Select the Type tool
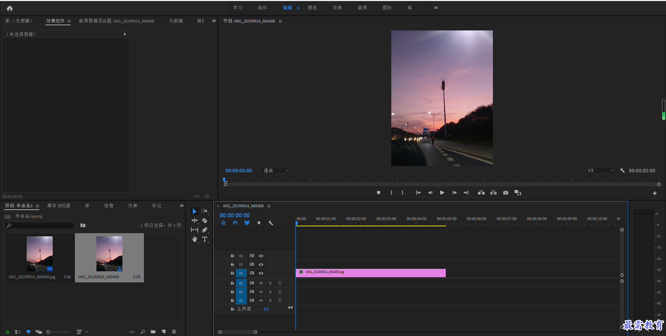The width and height of the screenshot is (666, 336). 205,239
